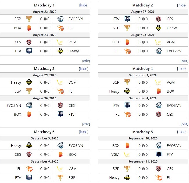
Task: Collapse the Matchday 1 table with hide
Action: [84, 5]
